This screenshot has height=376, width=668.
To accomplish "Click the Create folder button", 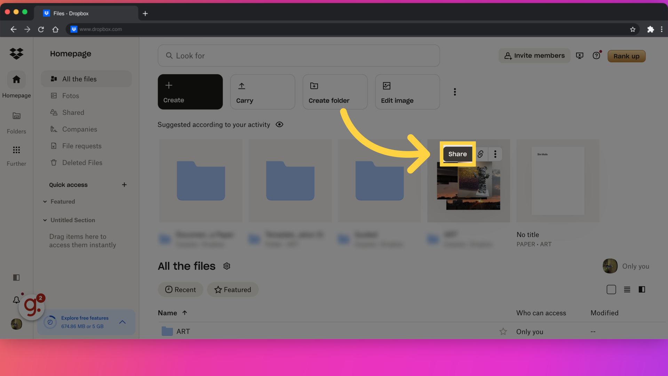I will click(x=335, y=92).
